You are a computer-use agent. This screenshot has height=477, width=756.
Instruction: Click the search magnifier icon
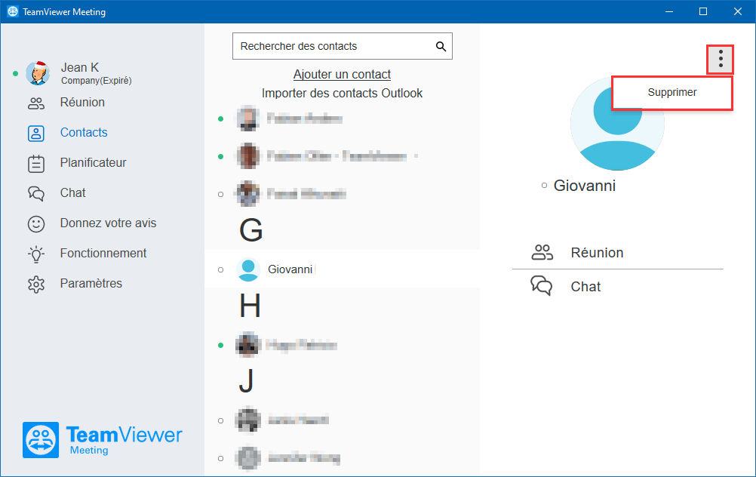[x=441, y=46]
